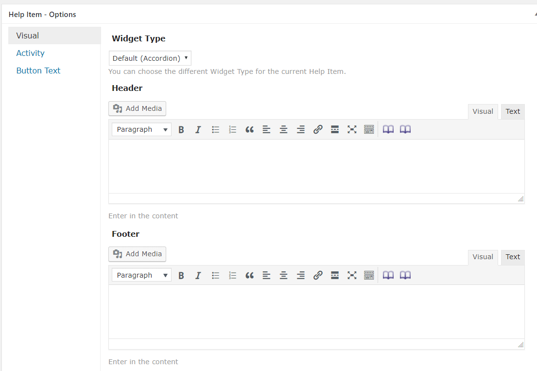
Task: Open the Widget Type dropdown
Action: pos(150,58)
